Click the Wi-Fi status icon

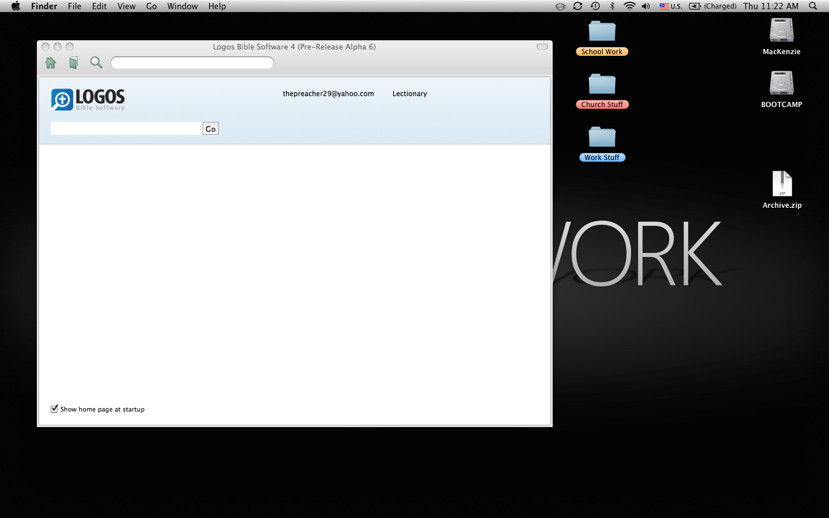(630, 6)
